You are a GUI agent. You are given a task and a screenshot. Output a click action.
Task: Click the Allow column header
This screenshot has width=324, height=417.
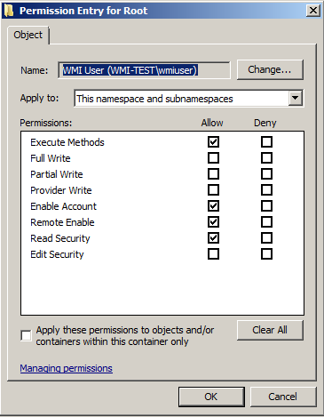point(212,123)
